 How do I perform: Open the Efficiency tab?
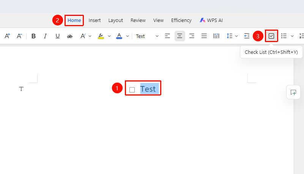181,20
